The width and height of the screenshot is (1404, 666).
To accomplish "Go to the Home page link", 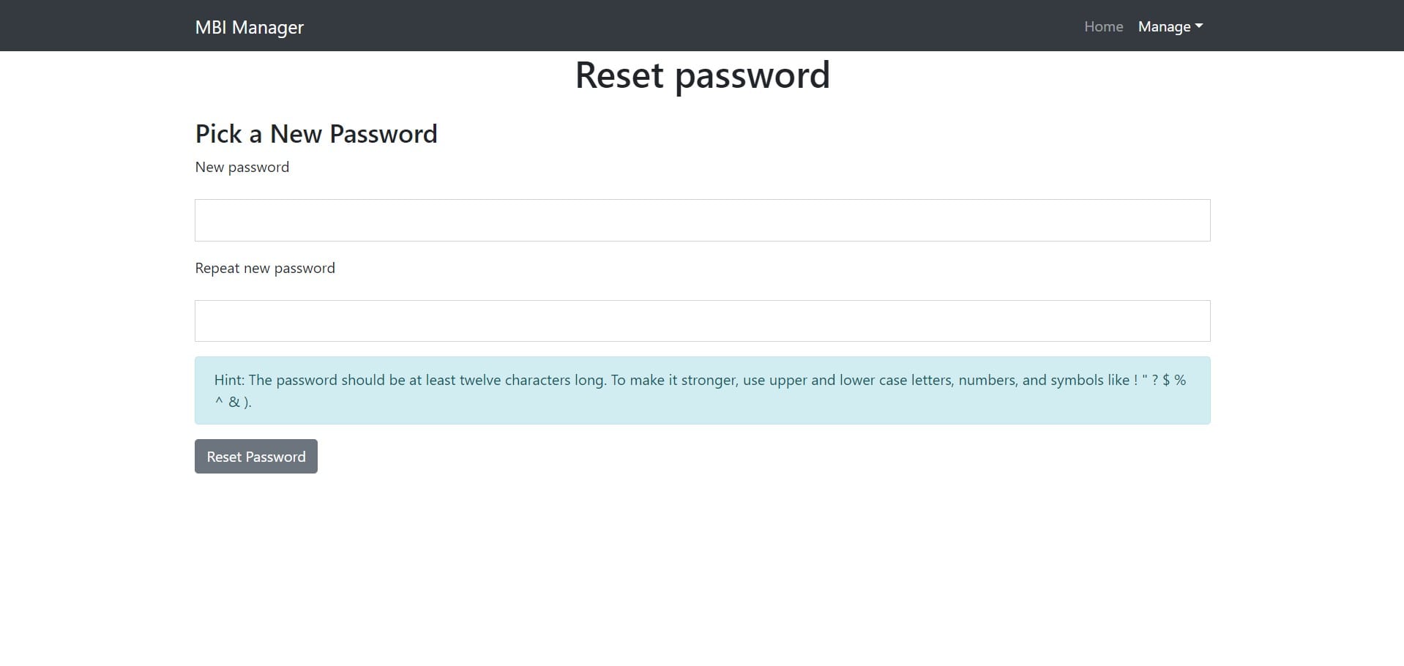I will pos(1103,26).
